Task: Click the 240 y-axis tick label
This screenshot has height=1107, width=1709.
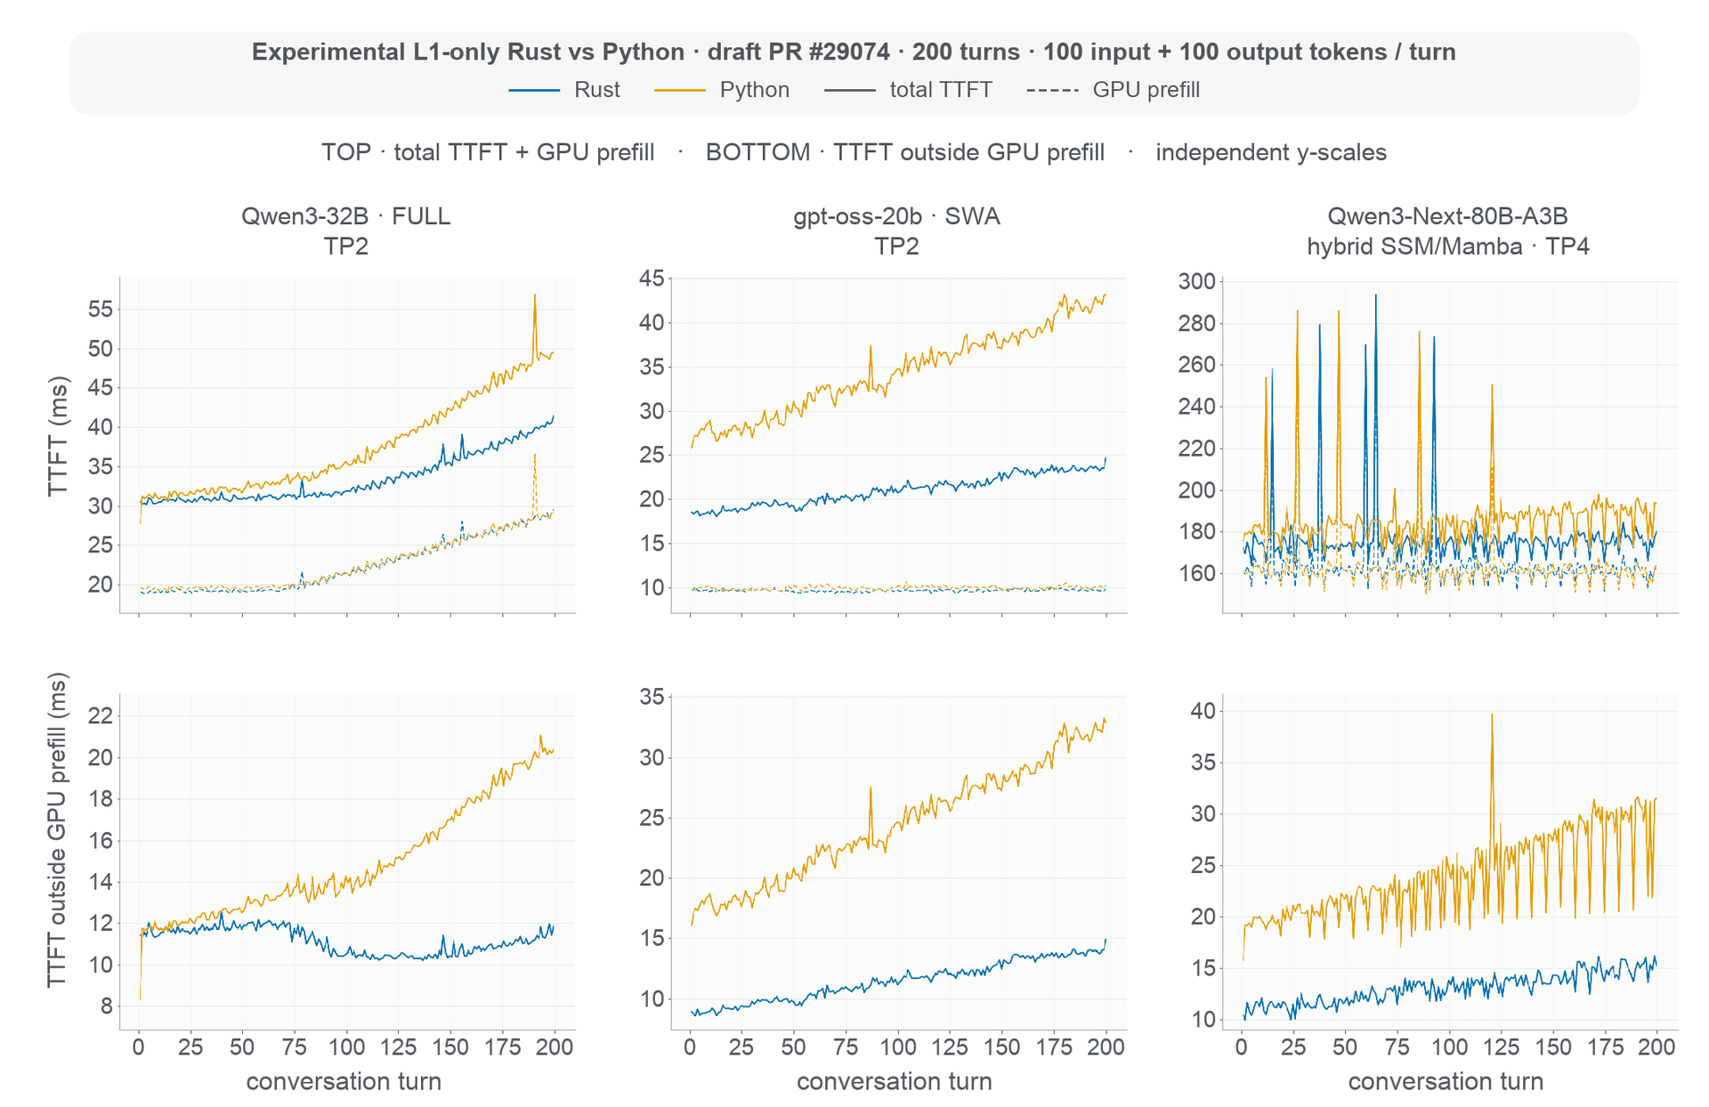Action: coord(1197,407)
